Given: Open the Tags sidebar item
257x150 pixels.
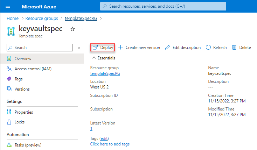Looking at the screenshot, I should [18, 79].
